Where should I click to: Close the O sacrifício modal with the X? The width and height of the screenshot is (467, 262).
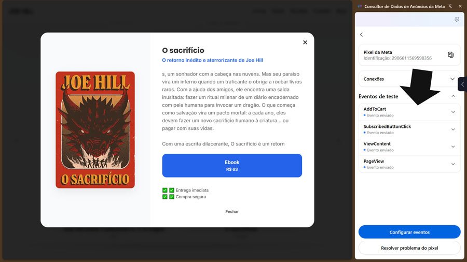(x=305, y=42)
